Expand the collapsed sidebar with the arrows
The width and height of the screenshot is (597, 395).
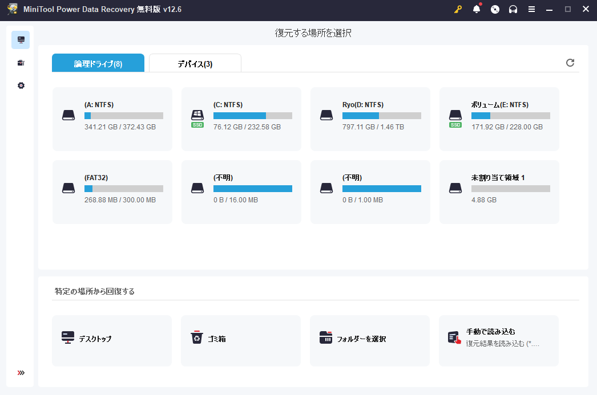pos(20,372)
